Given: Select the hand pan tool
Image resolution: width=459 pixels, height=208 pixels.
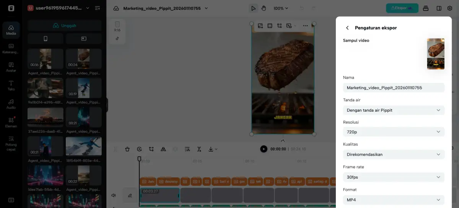Looking at the screenshot, I should (264, 8).
